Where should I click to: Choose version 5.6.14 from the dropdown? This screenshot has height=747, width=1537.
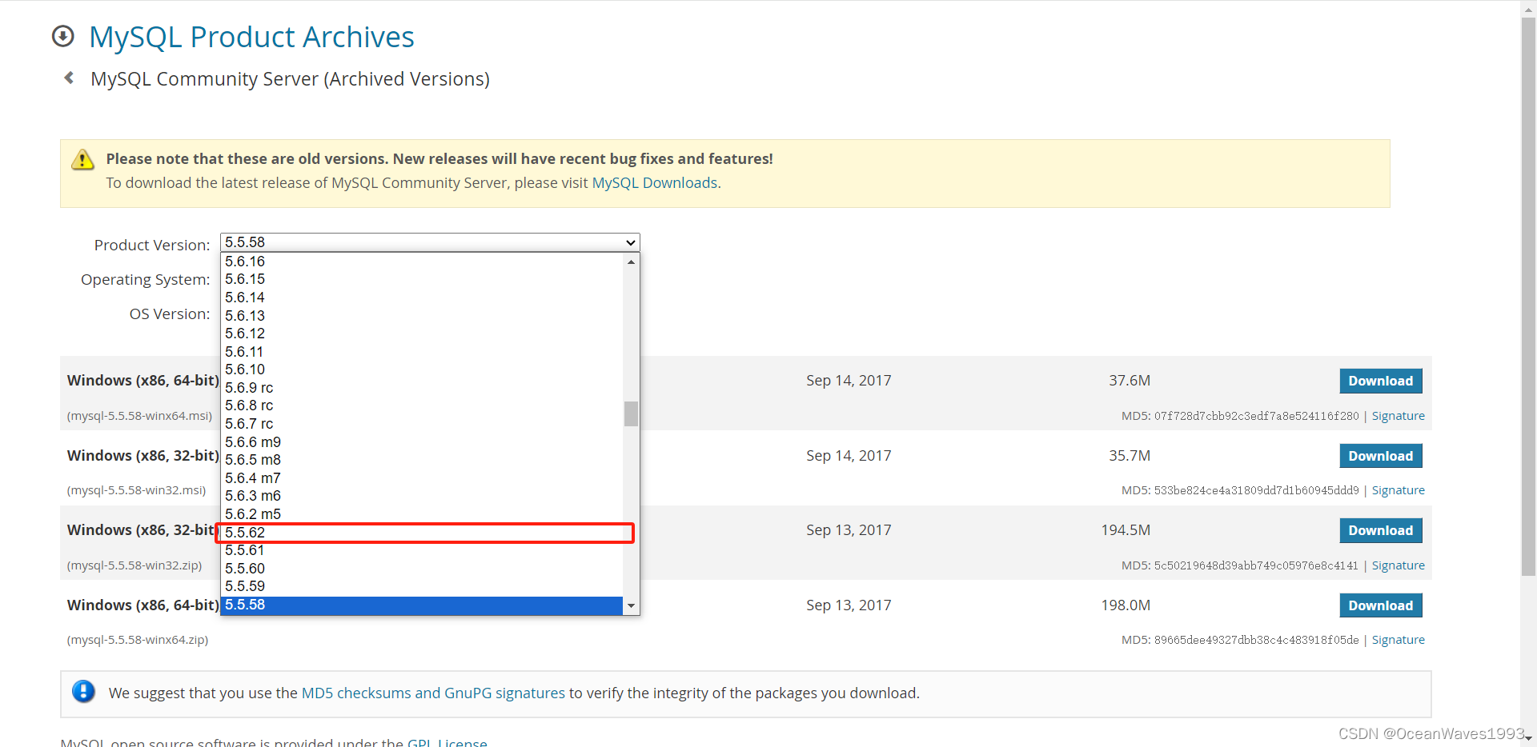[422, 298]
